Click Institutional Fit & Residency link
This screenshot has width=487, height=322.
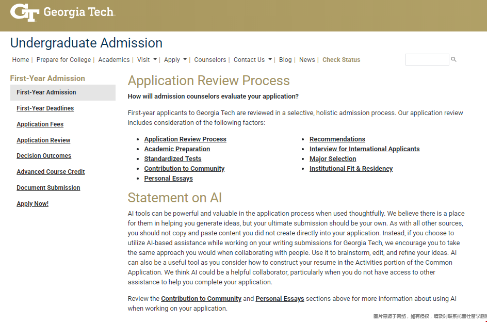(351, 169)
